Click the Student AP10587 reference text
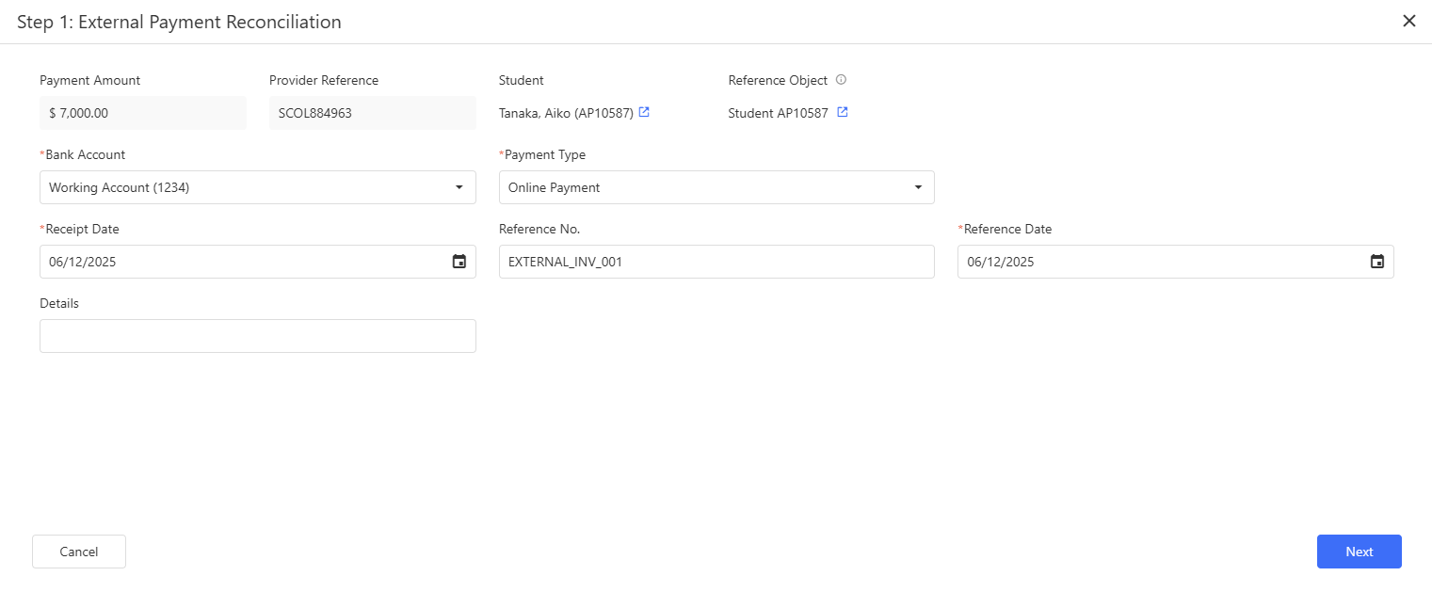 [x=778, y=113]
